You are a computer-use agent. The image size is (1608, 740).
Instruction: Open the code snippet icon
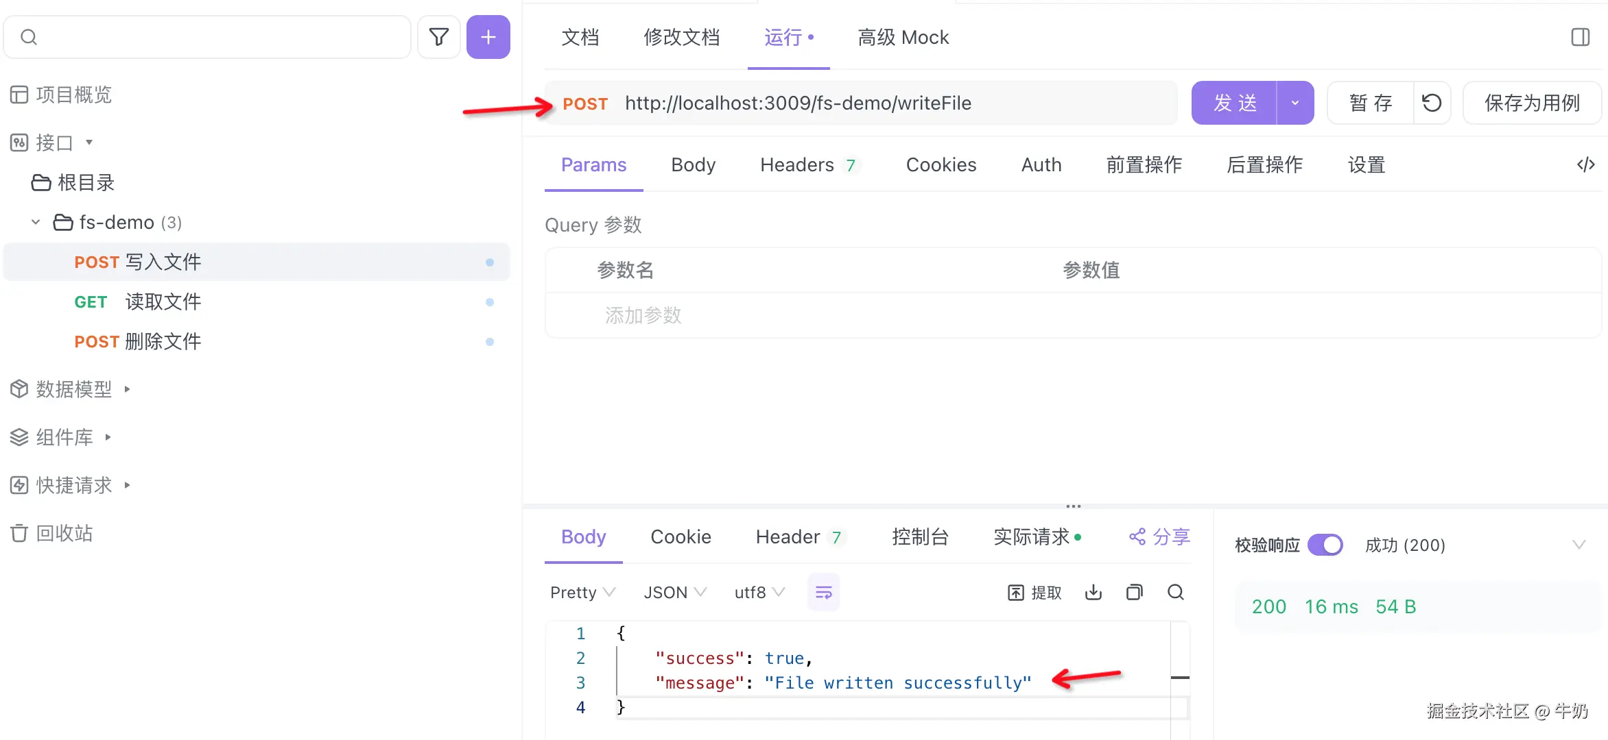tap(1585, 164)
